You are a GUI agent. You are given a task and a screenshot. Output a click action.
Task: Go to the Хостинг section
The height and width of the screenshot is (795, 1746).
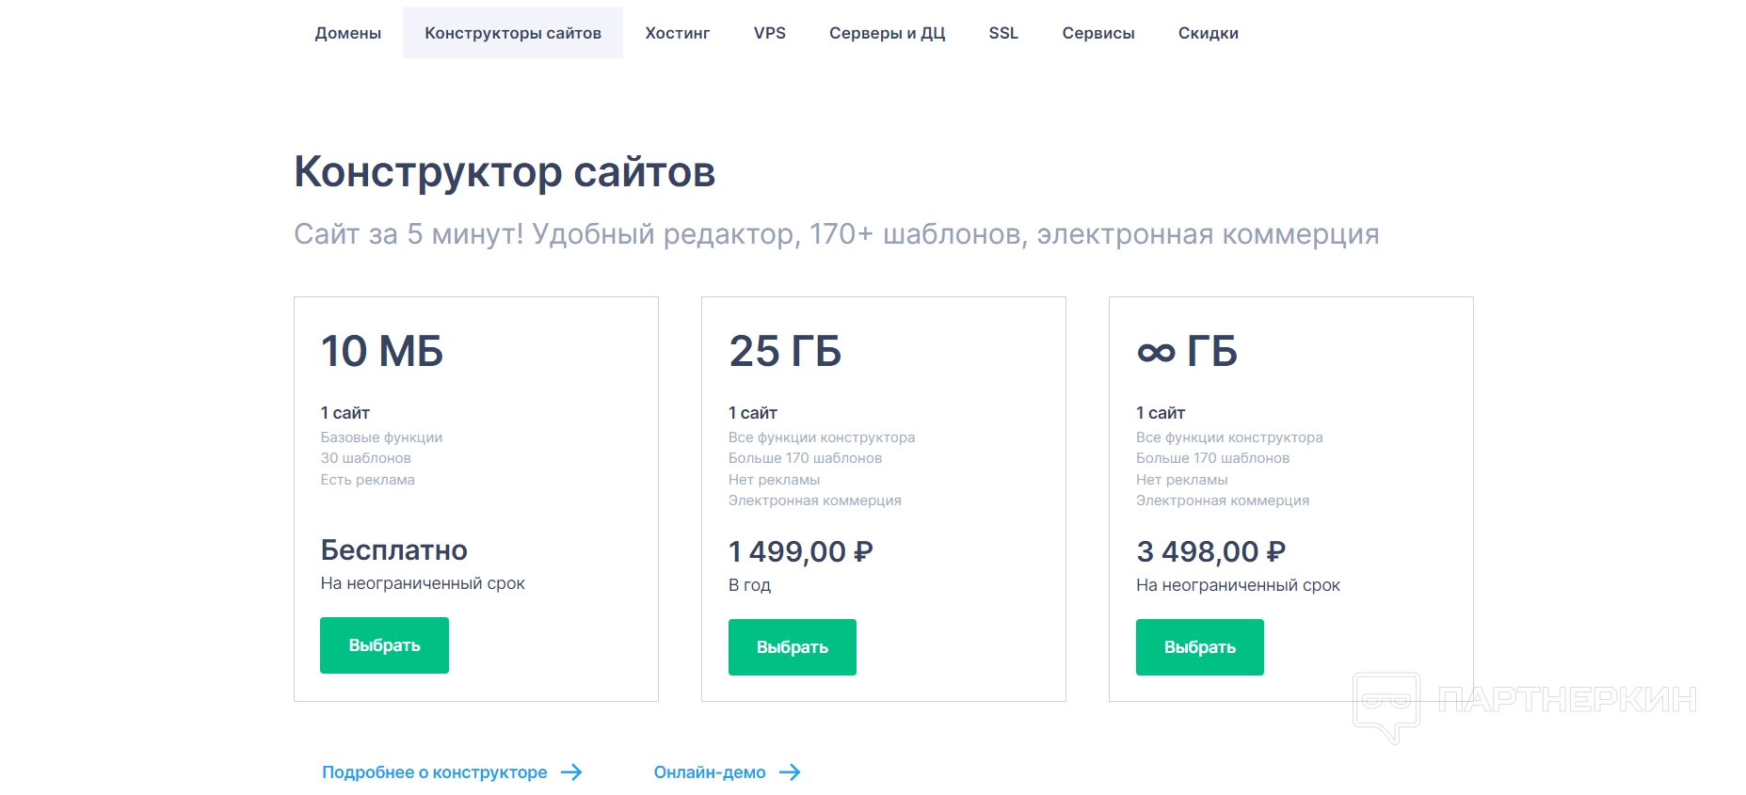(x=678, y=33)
